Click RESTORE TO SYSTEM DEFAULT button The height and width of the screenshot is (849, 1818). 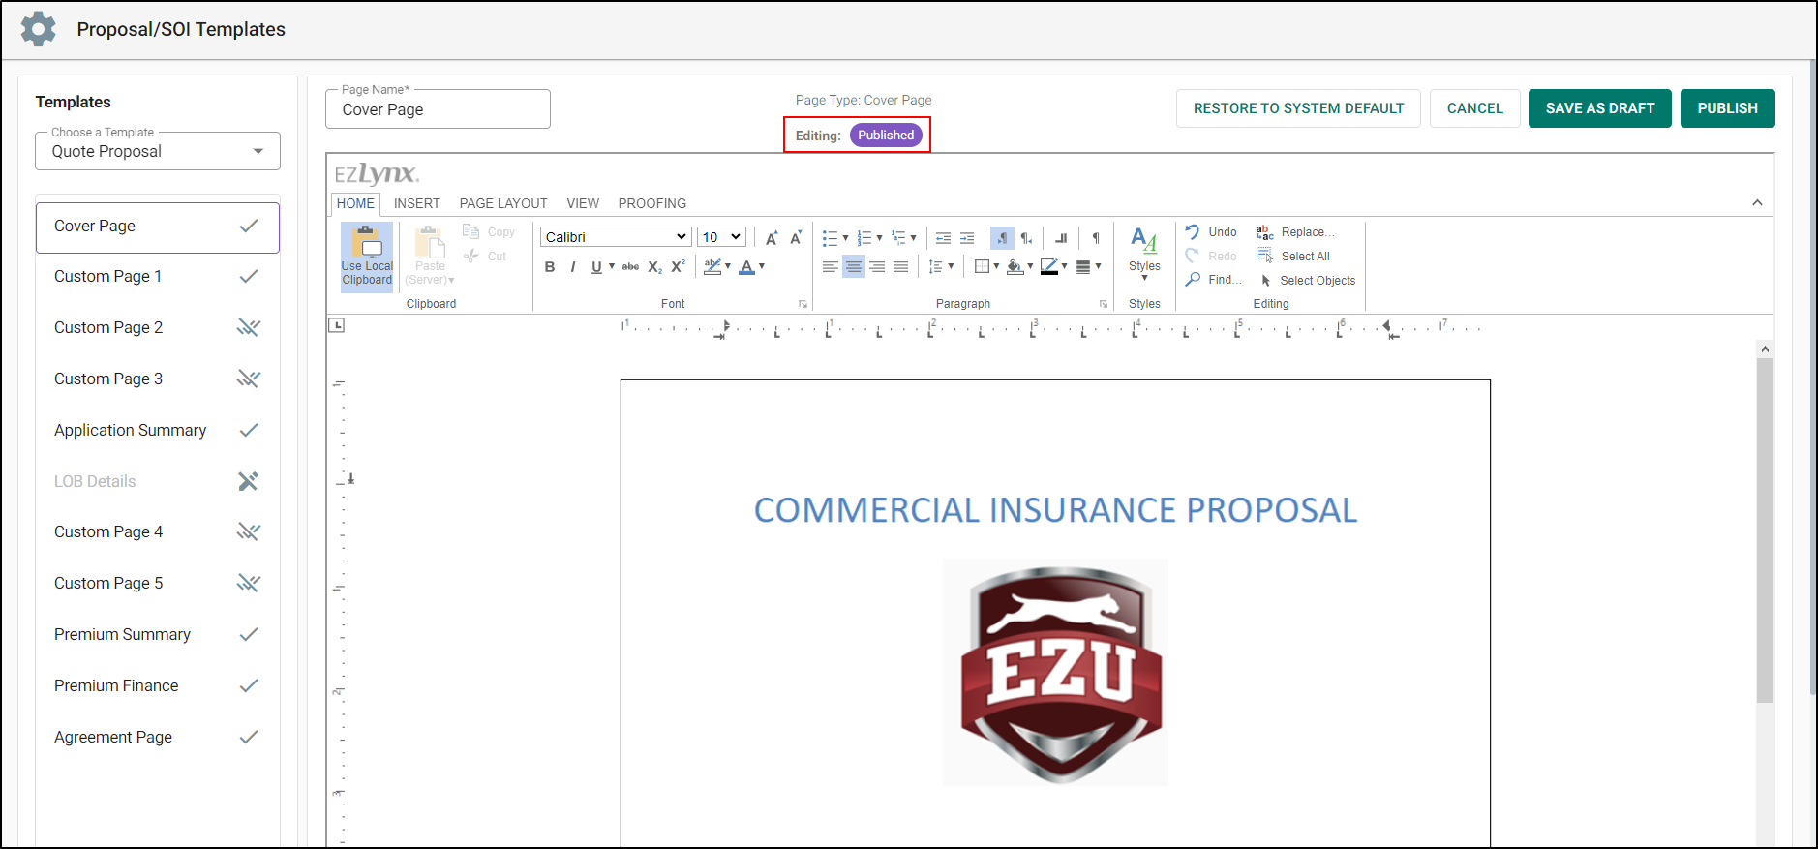(x=1298, y=108)
